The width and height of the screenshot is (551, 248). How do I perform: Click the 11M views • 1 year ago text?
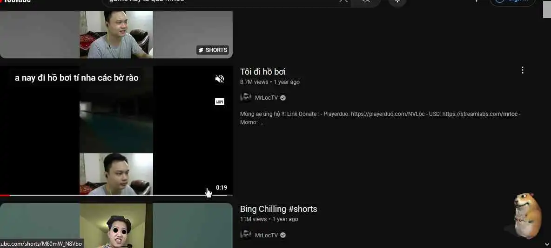pos(269,219)
